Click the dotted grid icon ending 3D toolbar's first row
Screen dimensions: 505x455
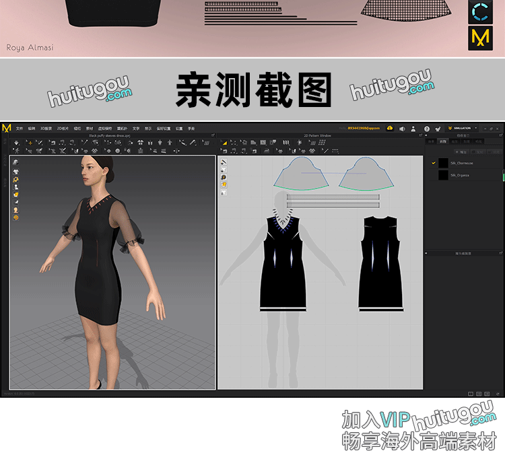206,143
